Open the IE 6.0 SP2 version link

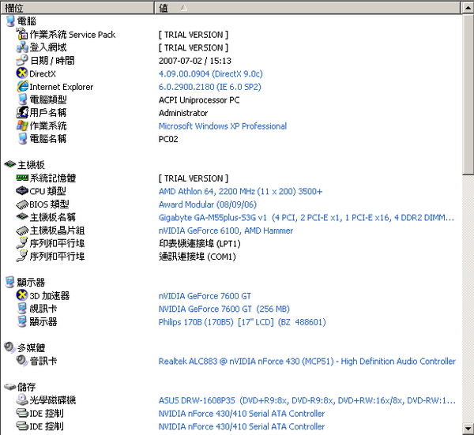[x=210, y=87]
